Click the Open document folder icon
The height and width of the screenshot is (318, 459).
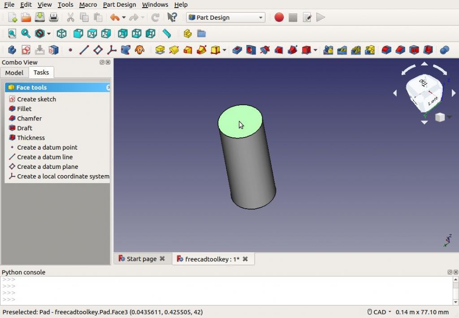coord(26,17)
